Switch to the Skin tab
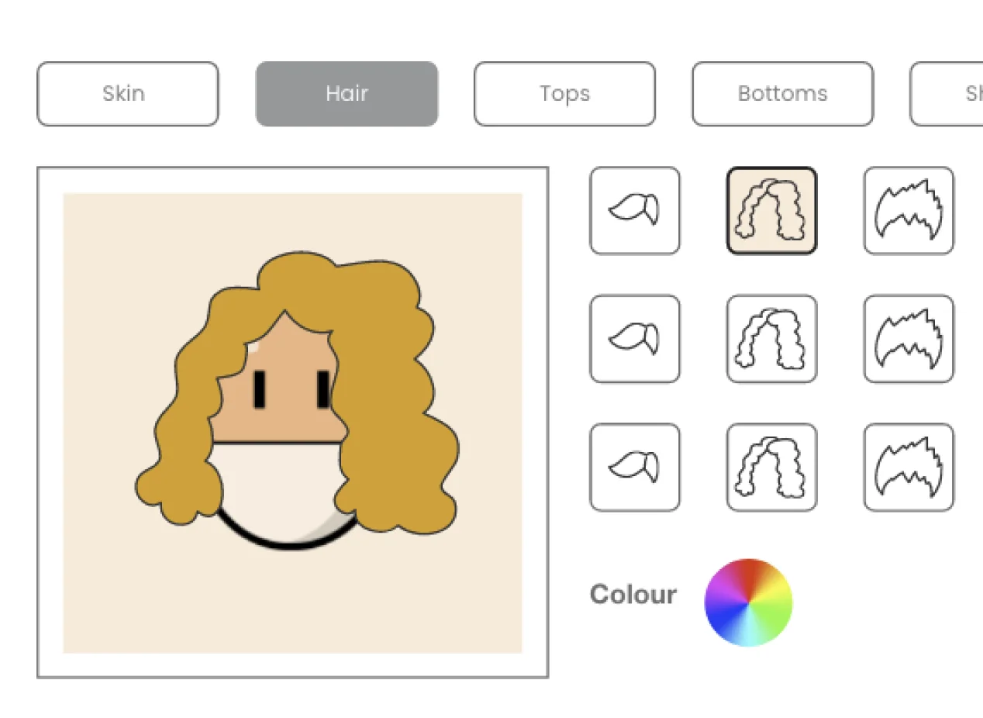Image resolution: width=983 pixels, height=718 pixels. [x=128, y=94]
